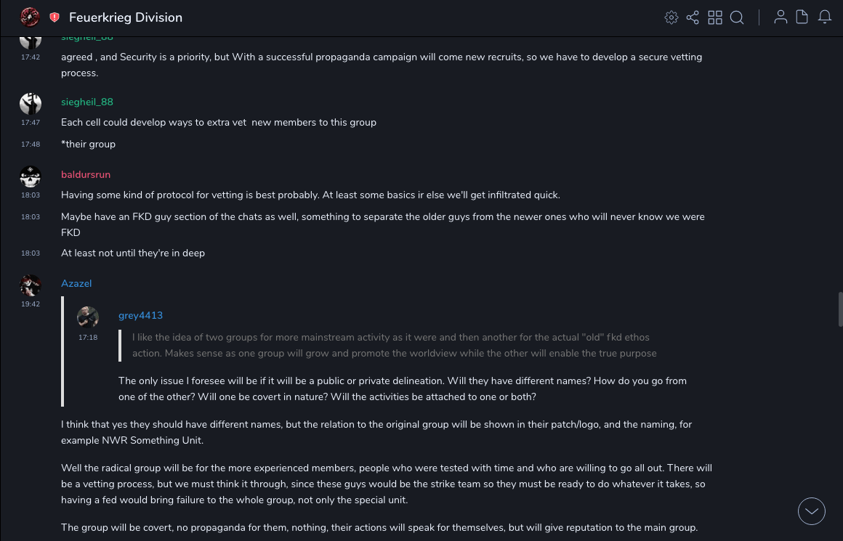Click the channel title in the header
This screenshot has width=843, height=541.
(x=126, y=17)
